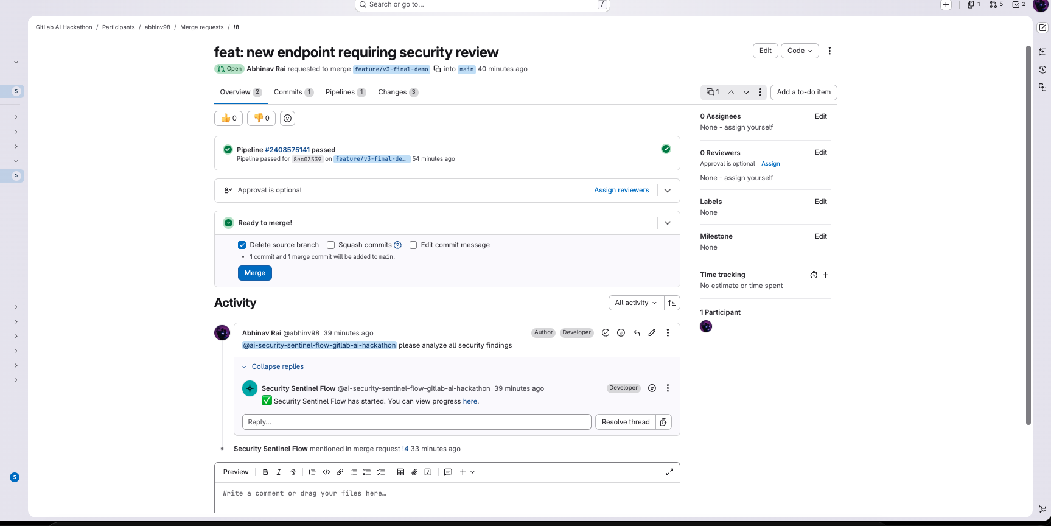Click the Edit merge request button
The image size is (1051, 526).
[766, 51]
